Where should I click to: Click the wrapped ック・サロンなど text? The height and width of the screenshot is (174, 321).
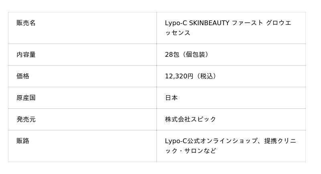(191, 151)
